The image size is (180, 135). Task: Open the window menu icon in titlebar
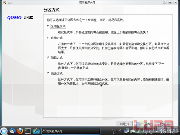[5, 3]
